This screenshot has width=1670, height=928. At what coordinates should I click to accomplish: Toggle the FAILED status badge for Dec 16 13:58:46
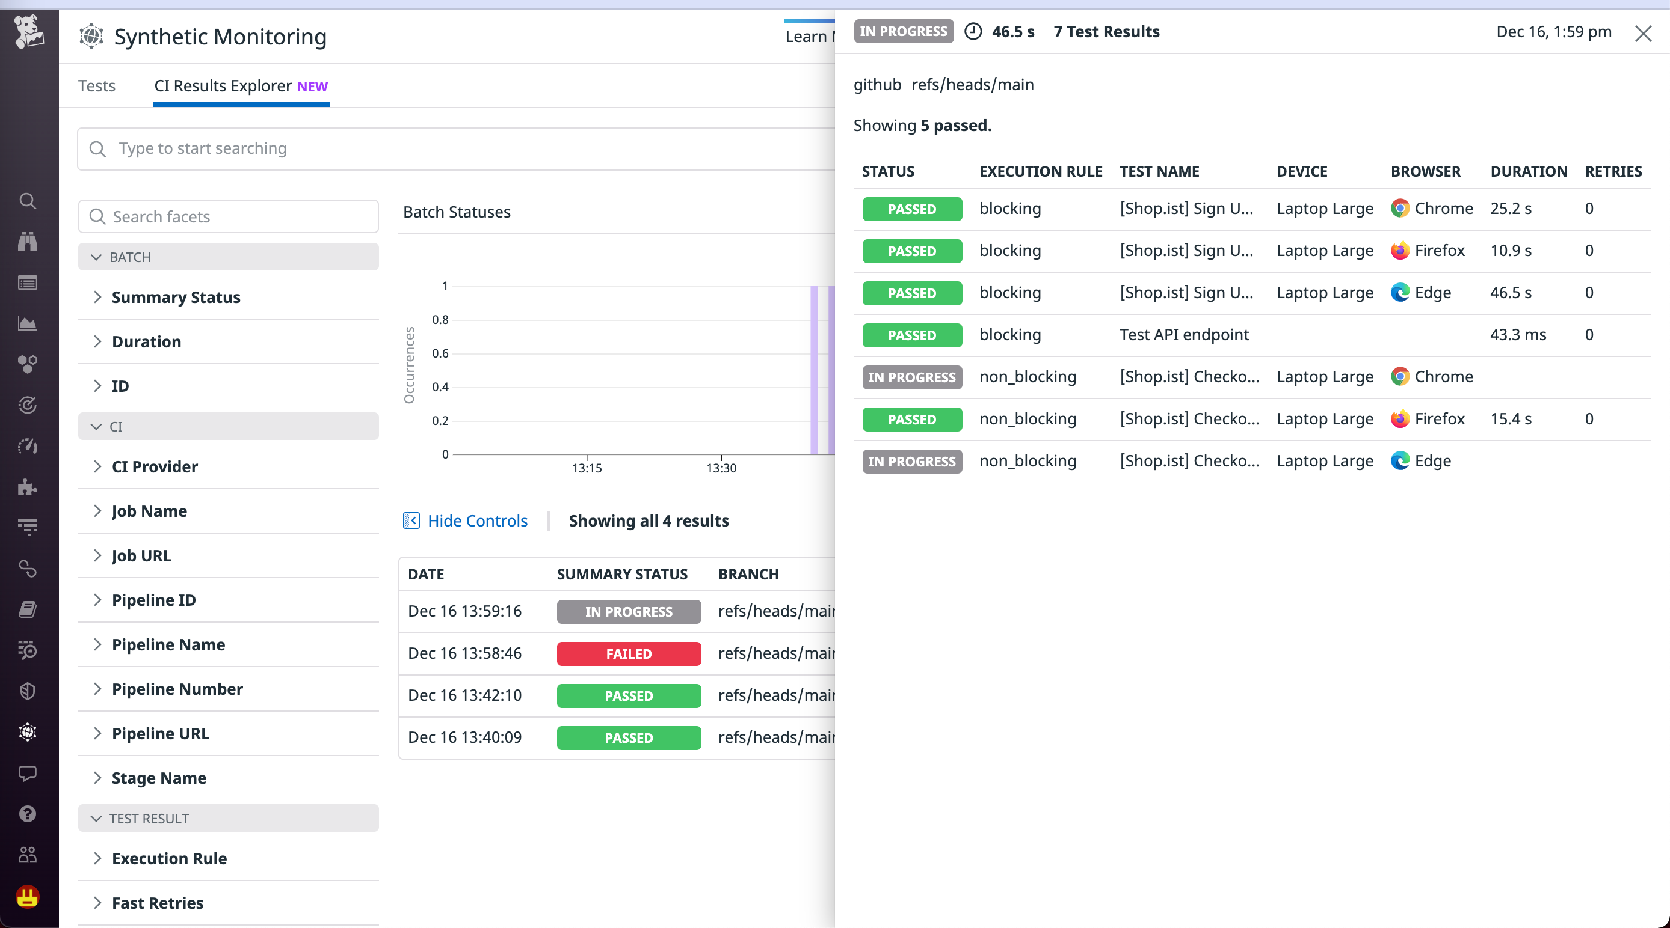tap(627, 653)
